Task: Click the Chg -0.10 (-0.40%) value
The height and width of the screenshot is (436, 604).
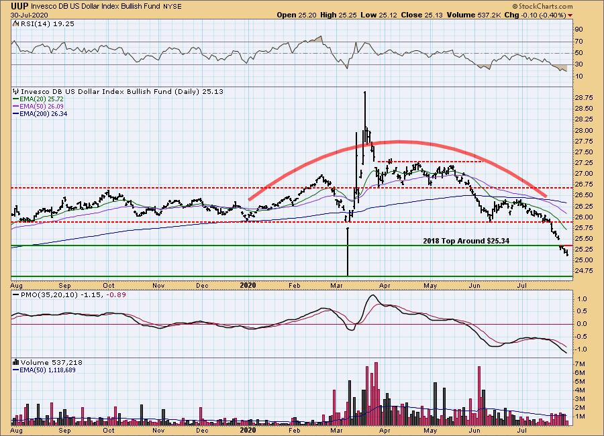Action: [535, 15]
